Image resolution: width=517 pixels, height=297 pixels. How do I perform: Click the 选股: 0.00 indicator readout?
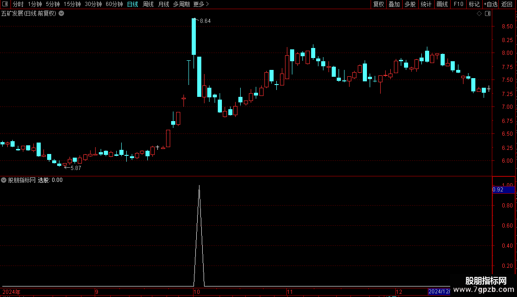tap(50, 180)
